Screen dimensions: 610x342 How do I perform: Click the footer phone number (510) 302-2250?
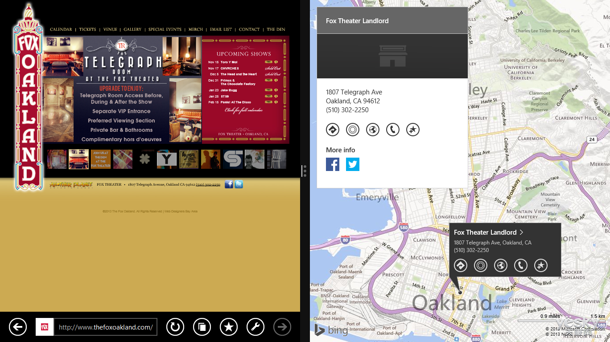point(208,184)
